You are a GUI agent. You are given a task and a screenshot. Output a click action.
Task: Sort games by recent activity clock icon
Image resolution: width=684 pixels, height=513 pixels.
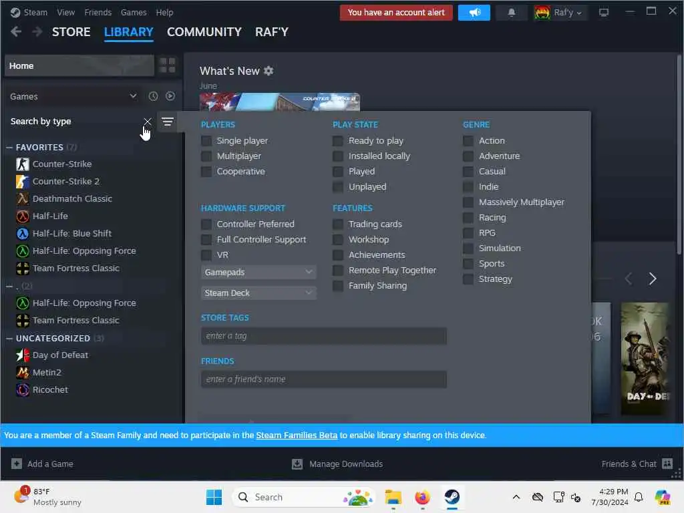[153, 96]
